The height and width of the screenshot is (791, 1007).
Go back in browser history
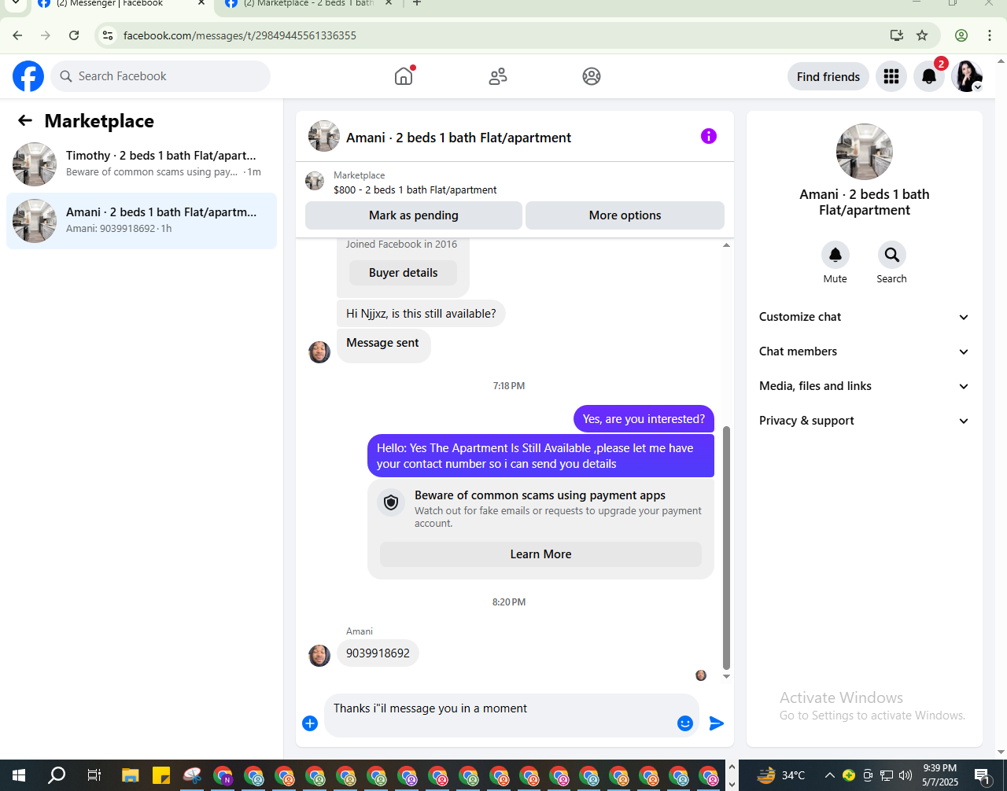17,35
